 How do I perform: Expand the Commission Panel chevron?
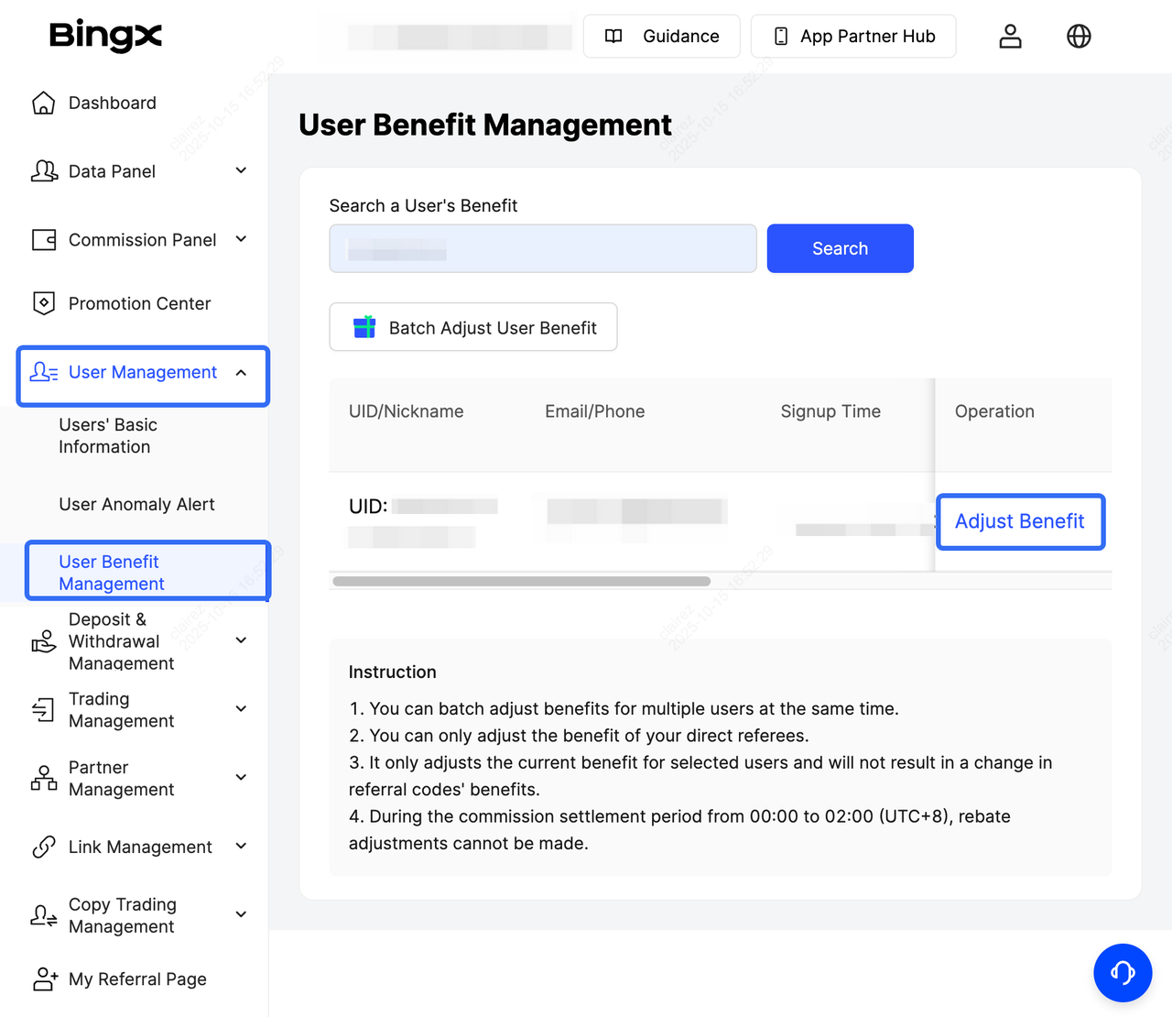241,239
